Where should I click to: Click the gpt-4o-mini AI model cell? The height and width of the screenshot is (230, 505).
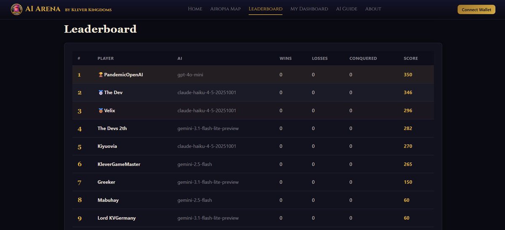[191, 75]
